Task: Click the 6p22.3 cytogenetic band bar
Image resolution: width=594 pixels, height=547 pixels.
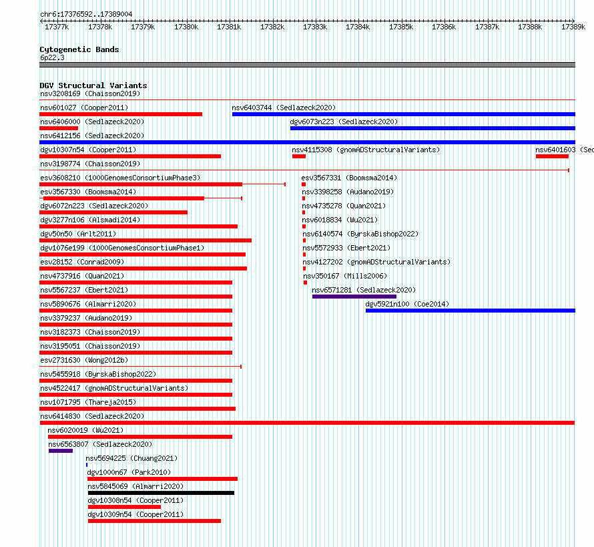Action: pos(307,65)
